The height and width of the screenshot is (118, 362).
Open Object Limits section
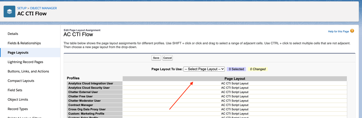pos(18,100)
